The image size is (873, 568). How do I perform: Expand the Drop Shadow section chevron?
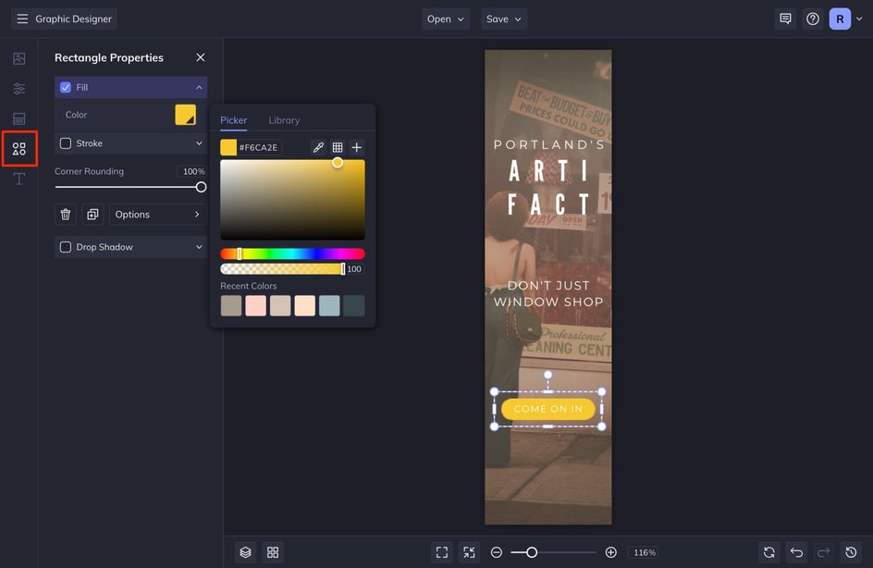(199, 247)
